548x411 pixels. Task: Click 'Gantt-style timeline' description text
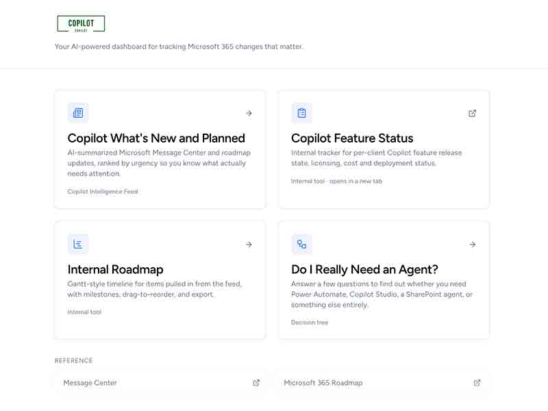point(155,289)
